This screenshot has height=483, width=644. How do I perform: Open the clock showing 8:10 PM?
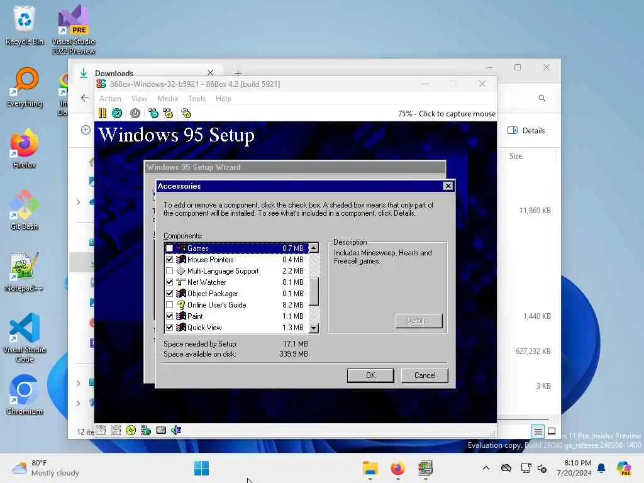pos(575,468)
